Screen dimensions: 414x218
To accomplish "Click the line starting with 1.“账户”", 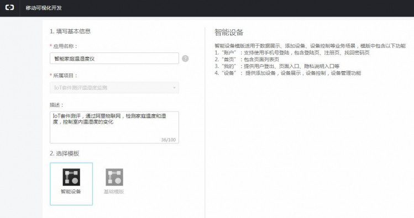I will tap(292, 52).
